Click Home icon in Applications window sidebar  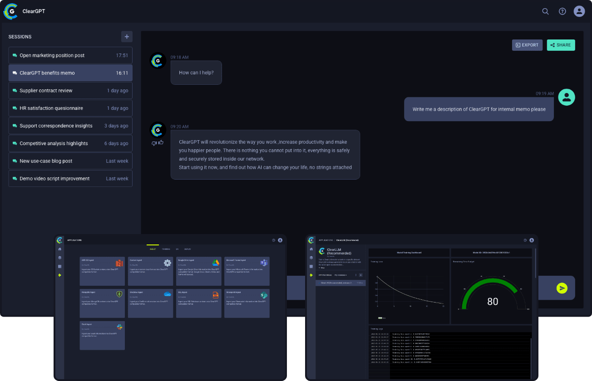59,249
